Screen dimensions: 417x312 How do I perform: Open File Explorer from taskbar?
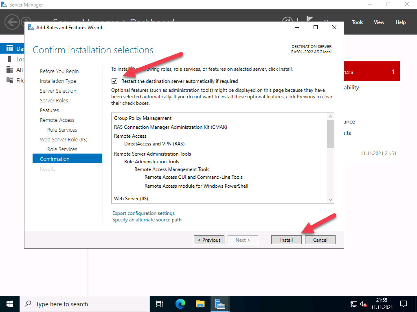point(200,304)
